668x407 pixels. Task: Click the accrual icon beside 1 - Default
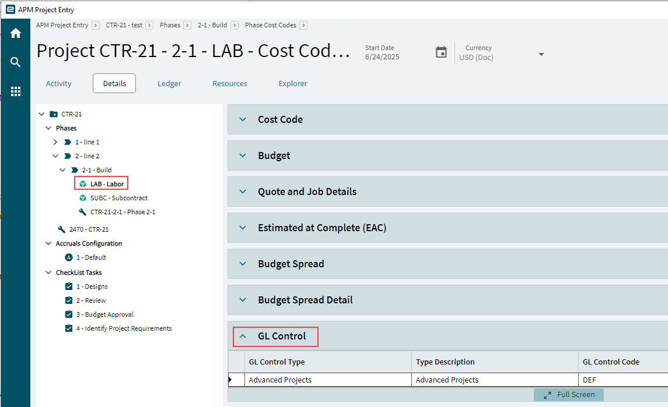pos(69,257)
